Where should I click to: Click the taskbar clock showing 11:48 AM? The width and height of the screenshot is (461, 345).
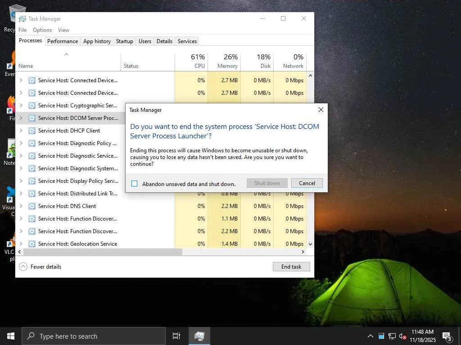[x=423, y=336]
